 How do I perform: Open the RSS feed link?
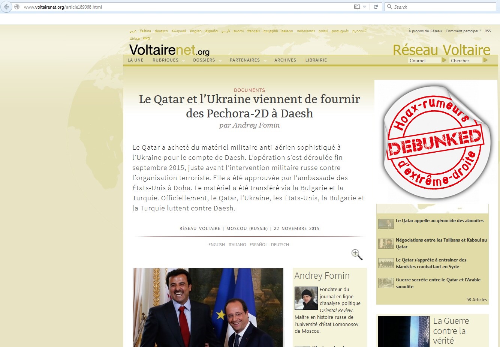(x=488, y=31)
